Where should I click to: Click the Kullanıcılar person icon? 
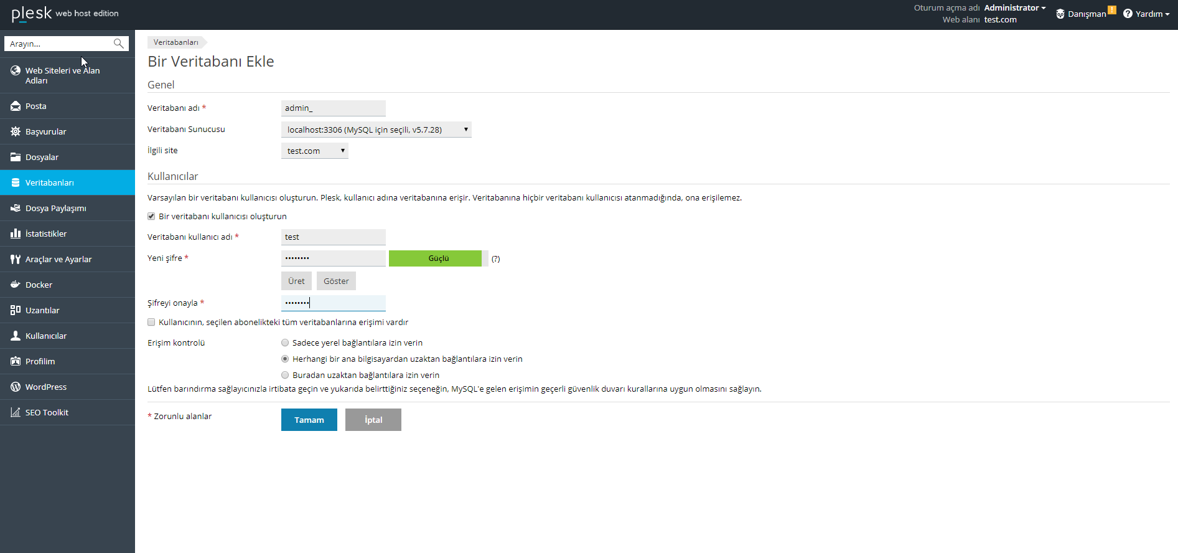click(16, 336)
